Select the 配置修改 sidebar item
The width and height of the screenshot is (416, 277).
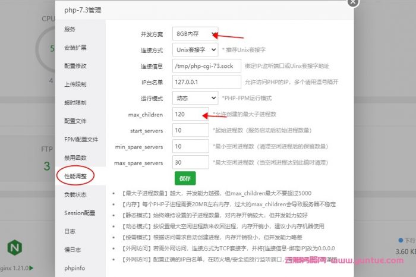click(75, 66)
